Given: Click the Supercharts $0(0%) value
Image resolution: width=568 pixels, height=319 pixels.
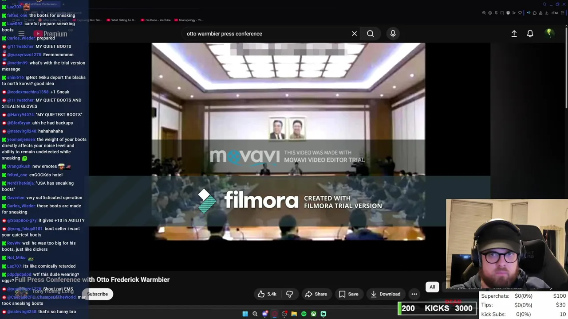Looking at the screenshot, I should point(523,296).
